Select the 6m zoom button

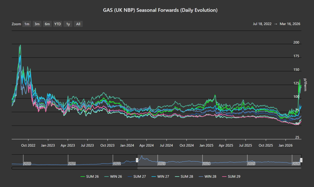point(47,24)
